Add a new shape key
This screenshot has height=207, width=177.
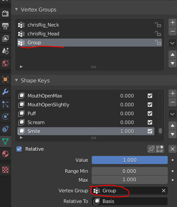pyautogui.click(x=173, y=94)
